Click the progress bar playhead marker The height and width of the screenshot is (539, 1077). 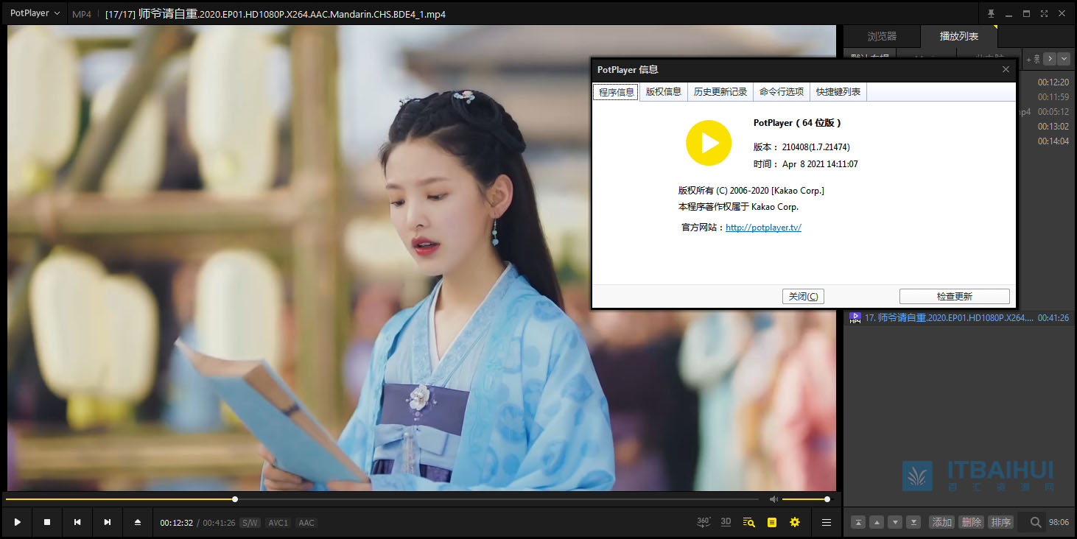(x=235, y=499)
